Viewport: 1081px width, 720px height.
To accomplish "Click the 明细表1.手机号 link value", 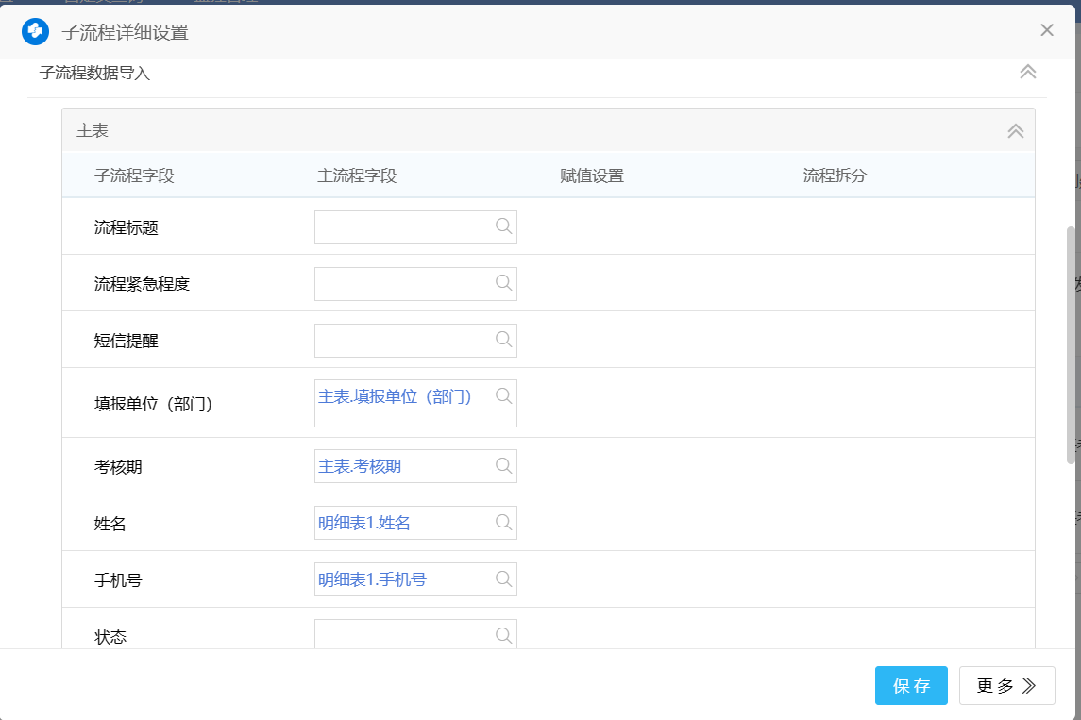I will (x=372, y=579).
